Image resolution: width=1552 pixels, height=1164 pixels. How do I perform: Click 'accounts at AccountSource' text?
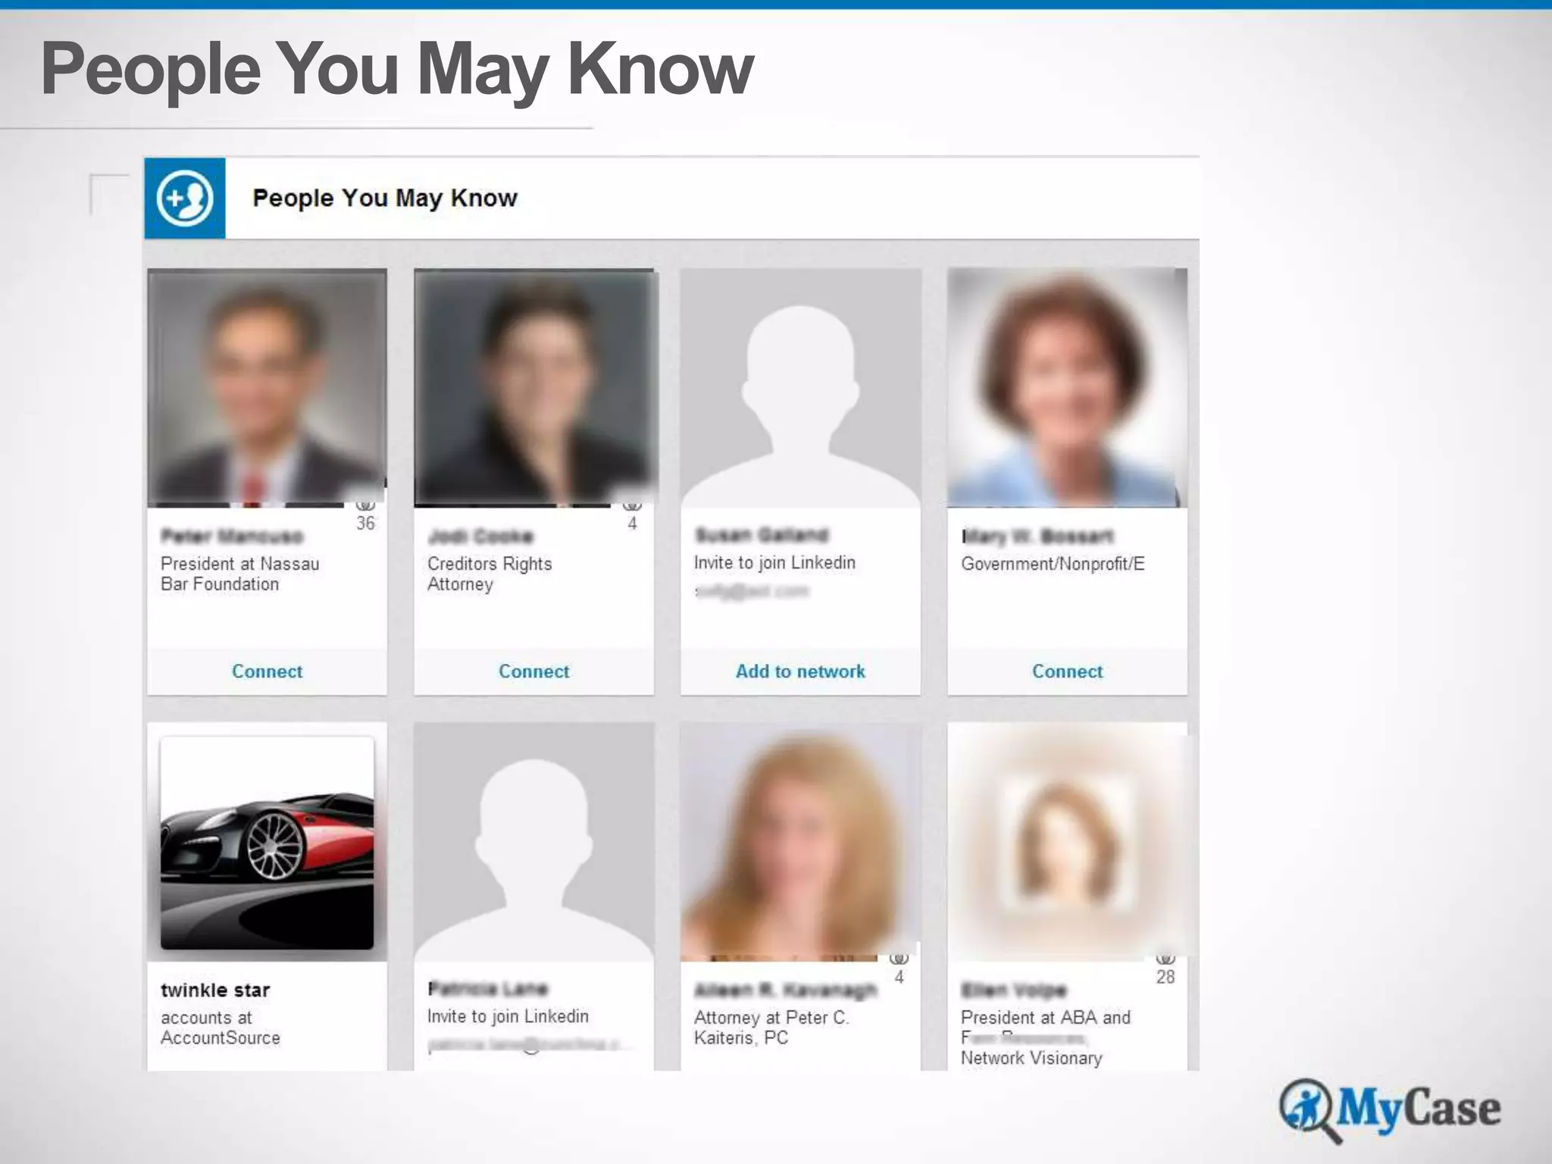point(221,1028)
